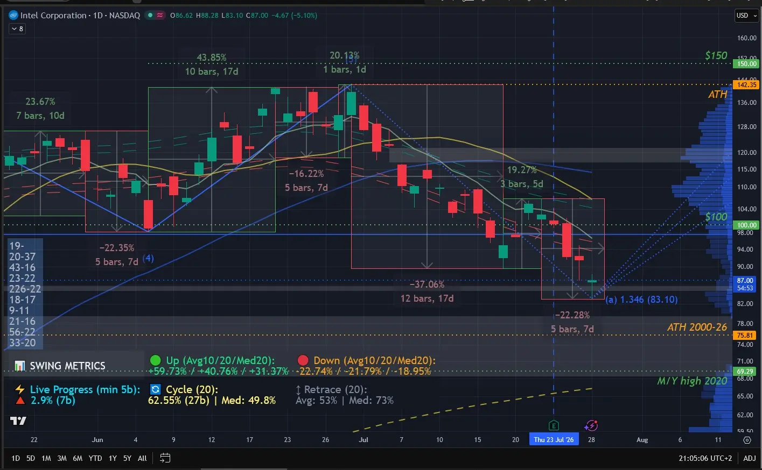Click the Intel logo icon beside the symbol name

click(13, 15)
